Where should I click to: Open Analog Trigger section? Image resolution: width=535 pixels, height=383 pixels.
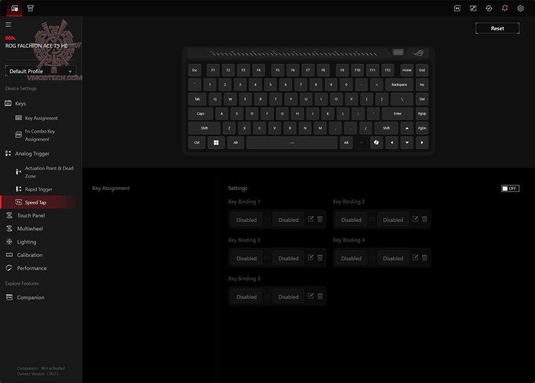pyautogui.click(x=32, y=154)
